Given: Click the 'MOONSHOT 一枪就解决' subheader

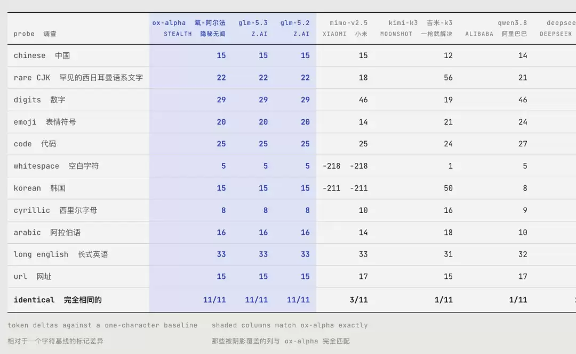Looking at the screenshot, I should tap(416, 34).
